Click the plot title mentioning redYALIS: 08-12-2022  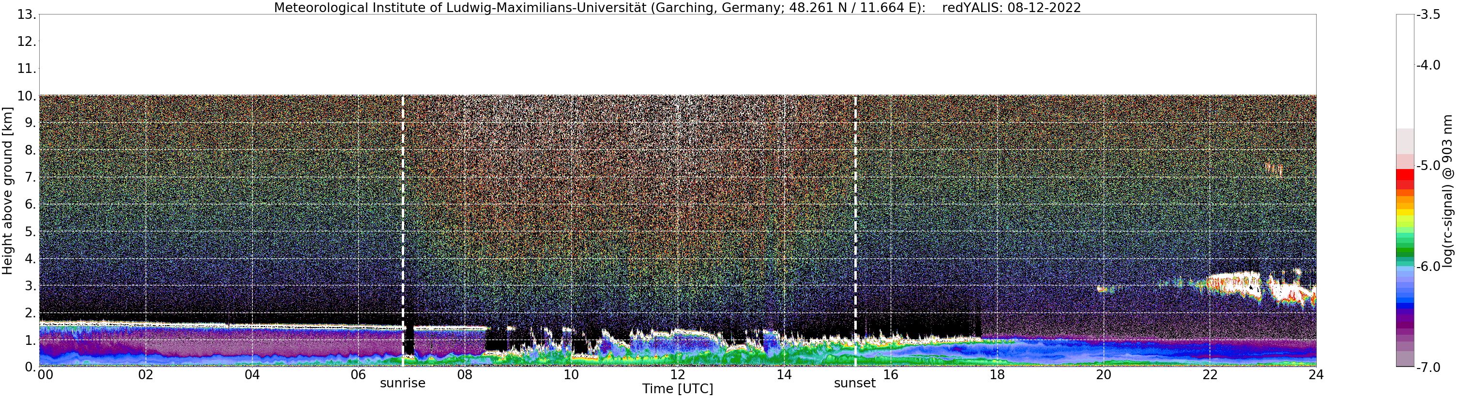677,7
